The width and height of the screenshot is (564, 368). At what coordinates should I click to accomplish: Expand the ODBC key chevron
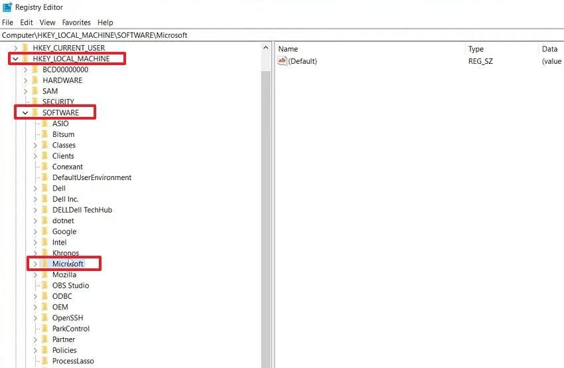[35, 296]
